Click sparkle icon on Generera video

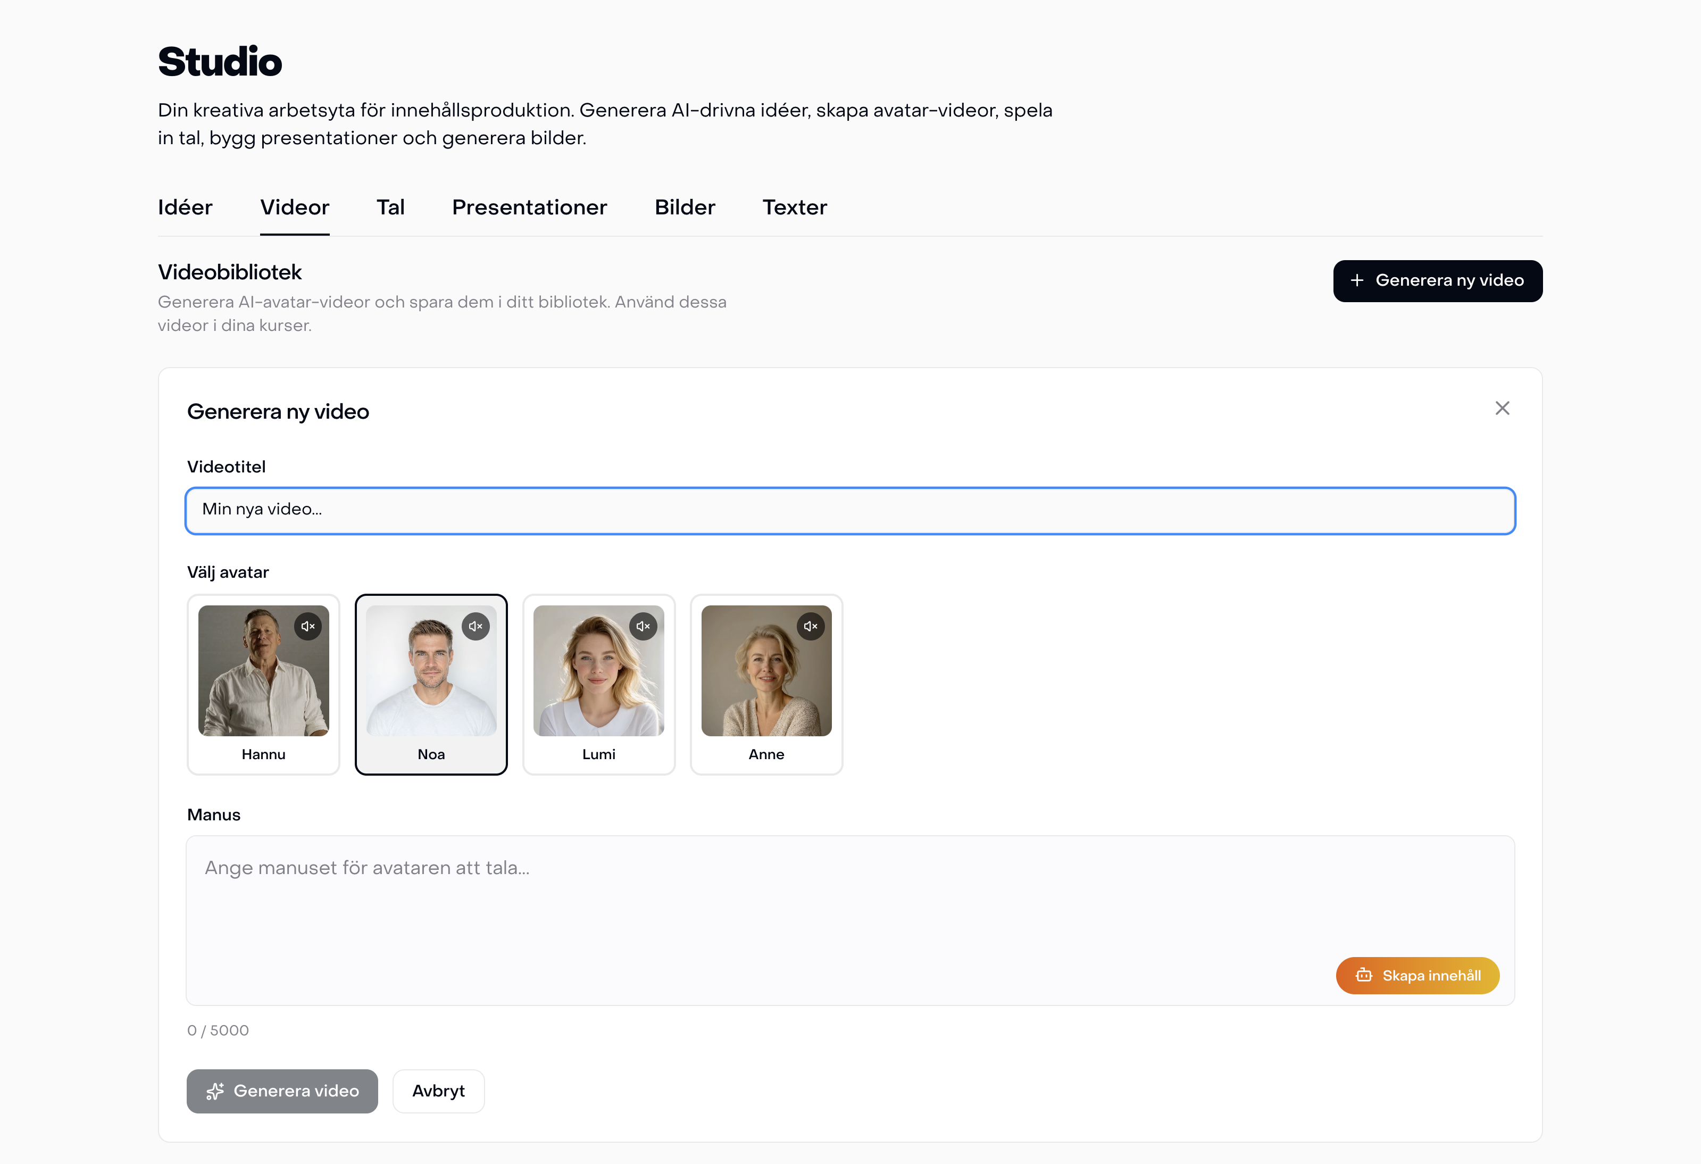tap(215, 1091)
